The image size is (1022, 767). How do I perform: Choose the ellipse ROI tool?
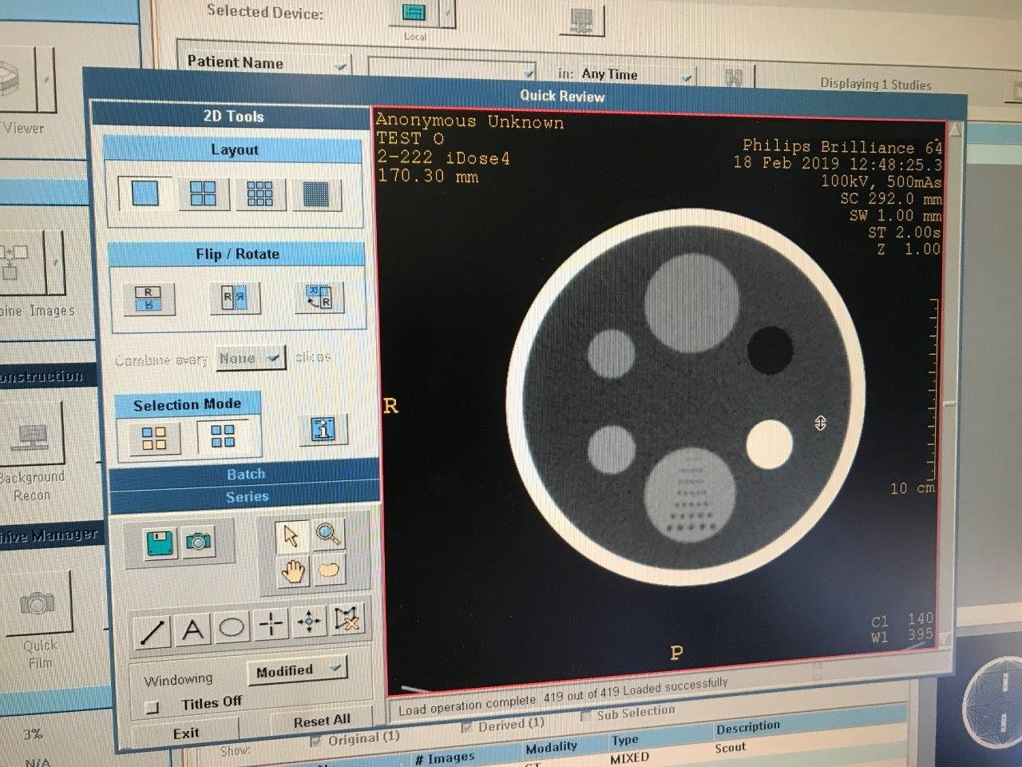click(232, 626)
